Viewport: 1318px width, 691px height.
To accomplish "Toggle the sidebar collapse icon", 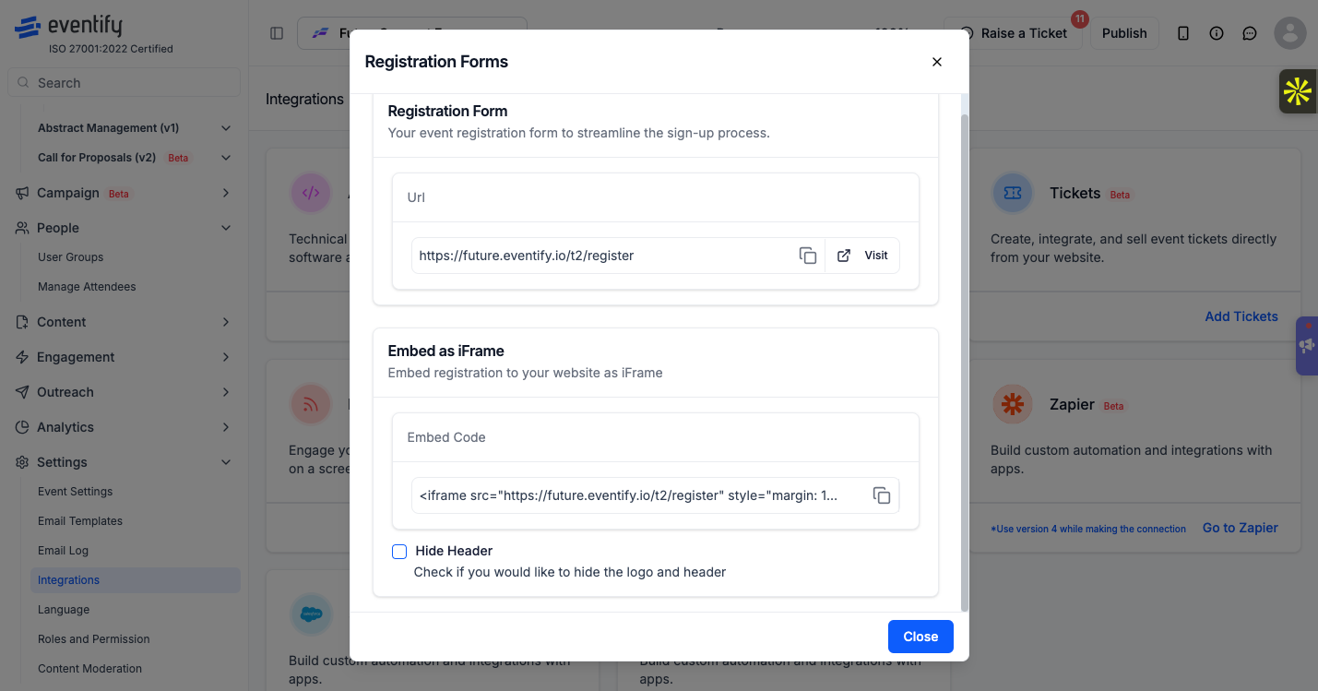I will (277, 33).
